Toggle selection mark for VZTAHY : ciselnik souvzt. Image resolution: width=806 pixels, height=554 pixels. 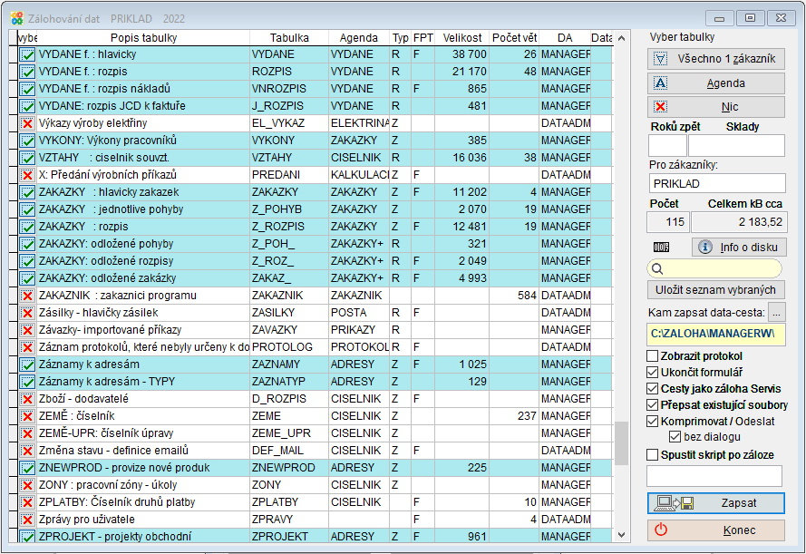pos(27,158)
